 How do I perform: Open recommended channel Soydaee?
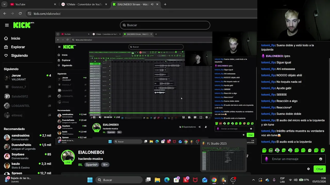[x=28, y=156]
